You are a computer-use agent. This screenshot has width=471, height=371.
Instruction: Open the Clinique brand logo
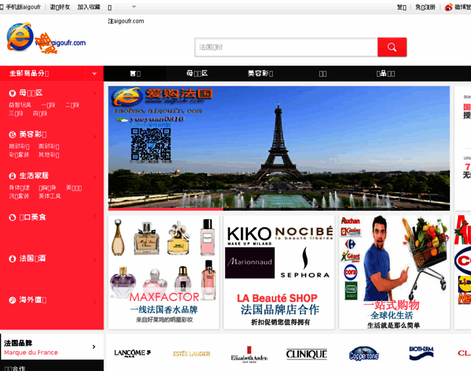click(x=306, y=354)
